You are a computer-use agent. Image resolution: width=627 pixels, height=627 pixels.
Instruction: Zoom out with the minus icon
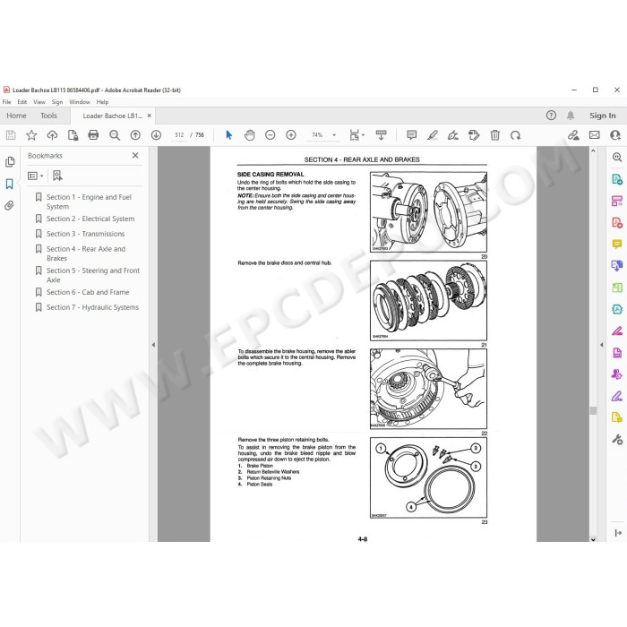pyautogui.click(x=271, y=135)
